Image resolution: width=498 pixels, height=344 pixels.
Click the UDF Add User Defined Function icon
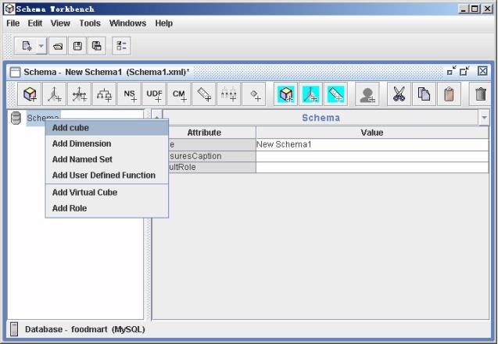[154, 94]
